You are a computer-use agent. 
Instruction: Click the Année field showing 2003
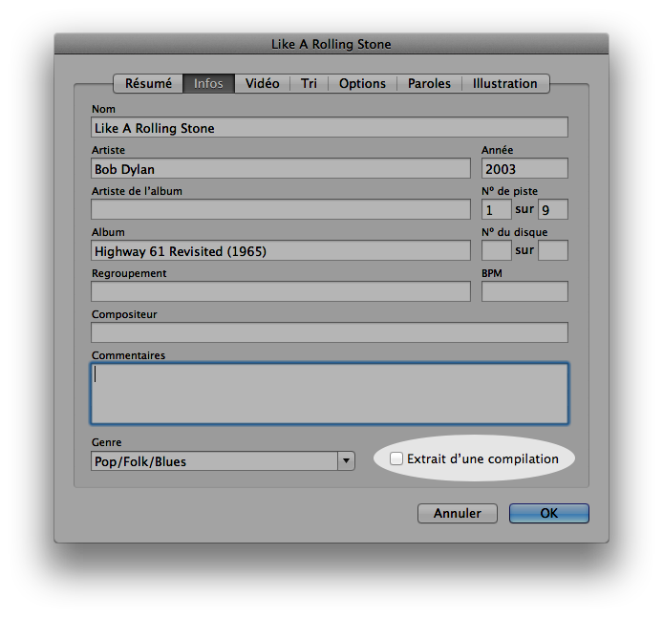pos(524,168)
